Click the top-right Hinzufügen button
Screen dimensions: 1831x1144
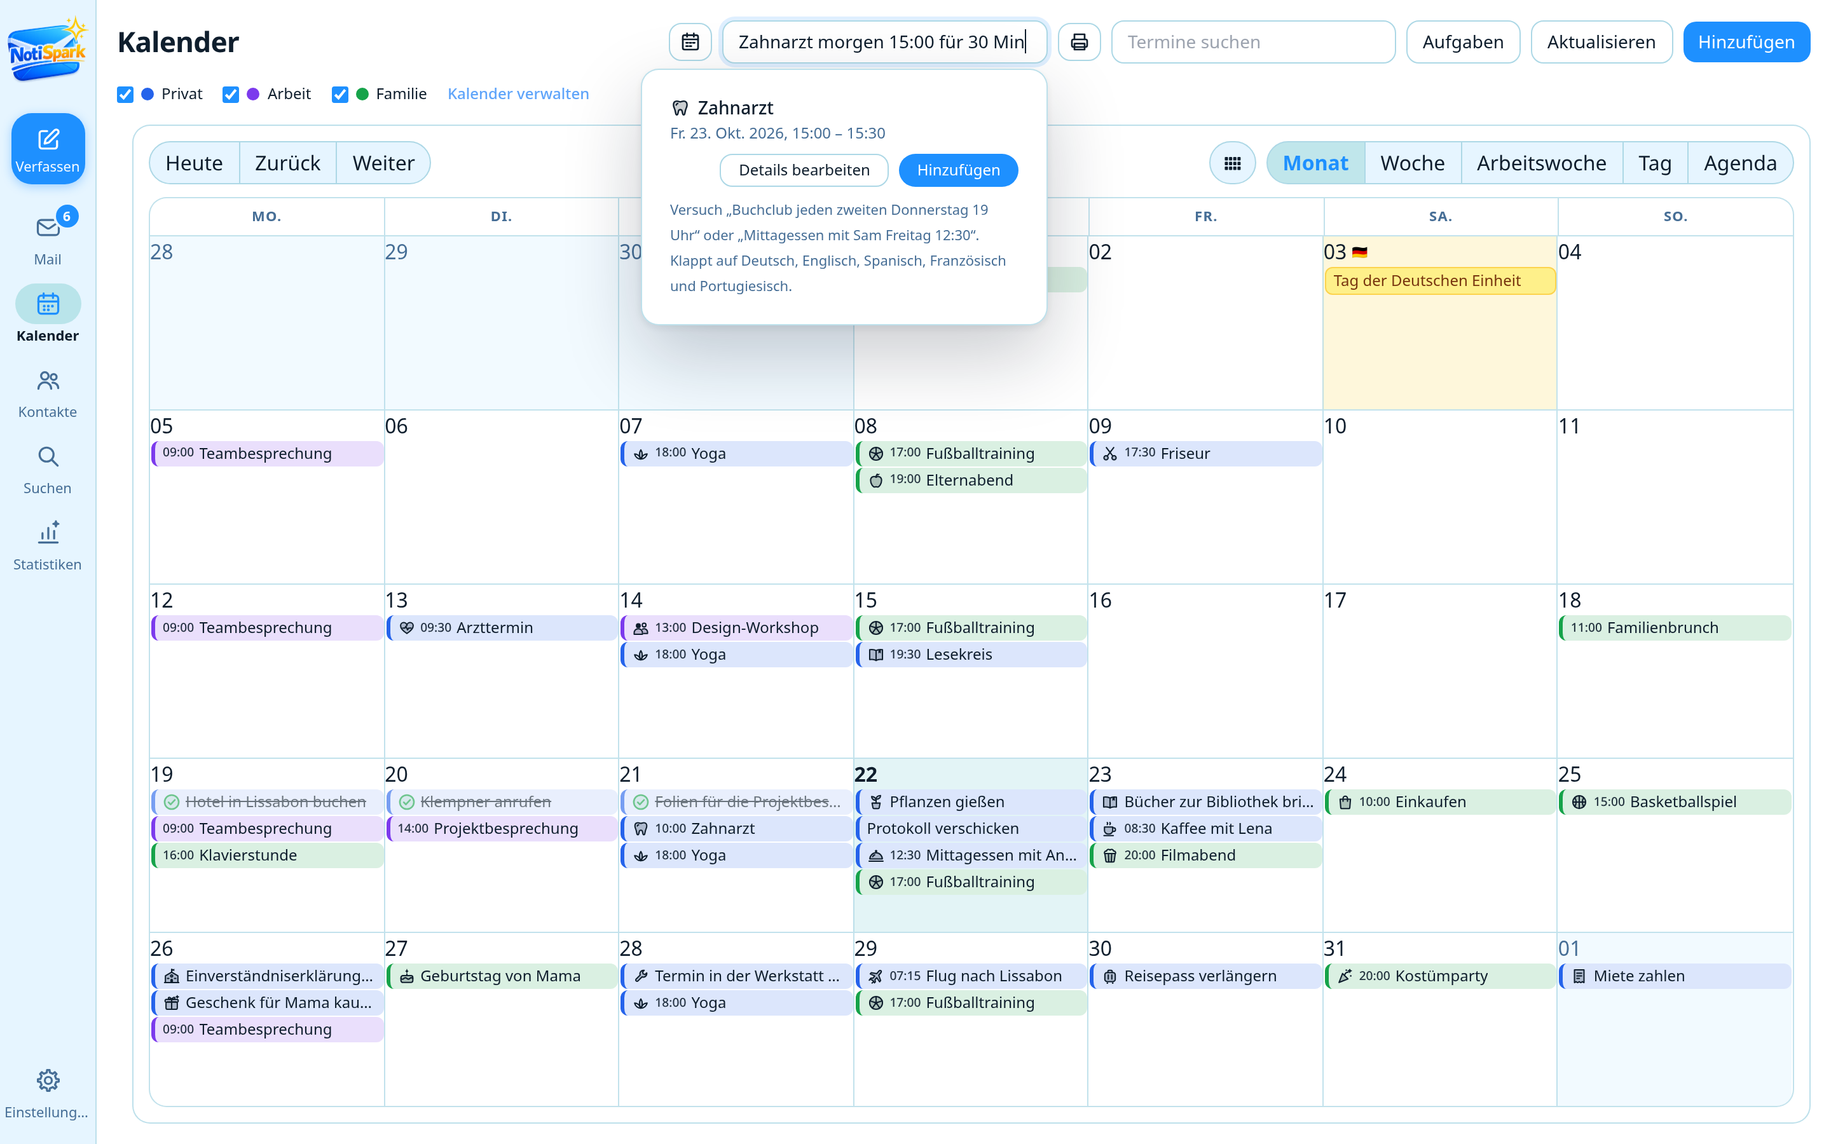click(x=1746, y=41)
